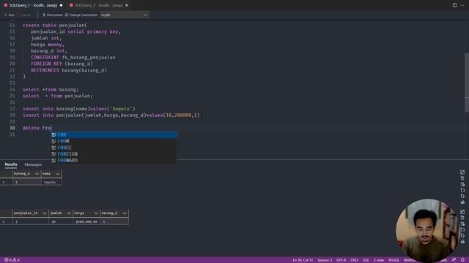This screenshot has width=469, height=263.
Task: Open the Messages tab
Action: 33,164
